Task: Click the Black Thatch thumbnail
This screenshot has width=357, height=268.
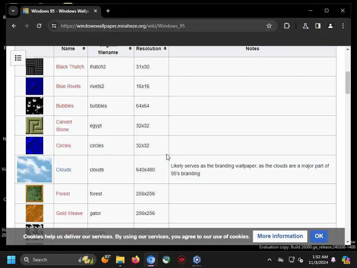Action: (x=35, y=67)
